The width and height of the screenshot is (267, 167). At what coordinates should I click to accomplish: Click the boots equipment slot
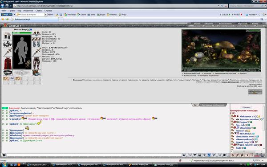[36, 73]
